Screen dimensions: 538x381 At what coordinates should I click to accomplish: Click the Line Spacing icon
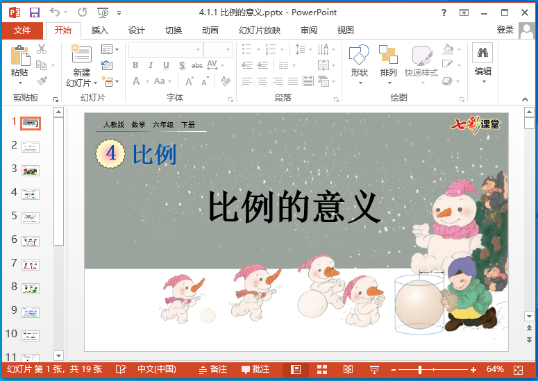[301, 49]
